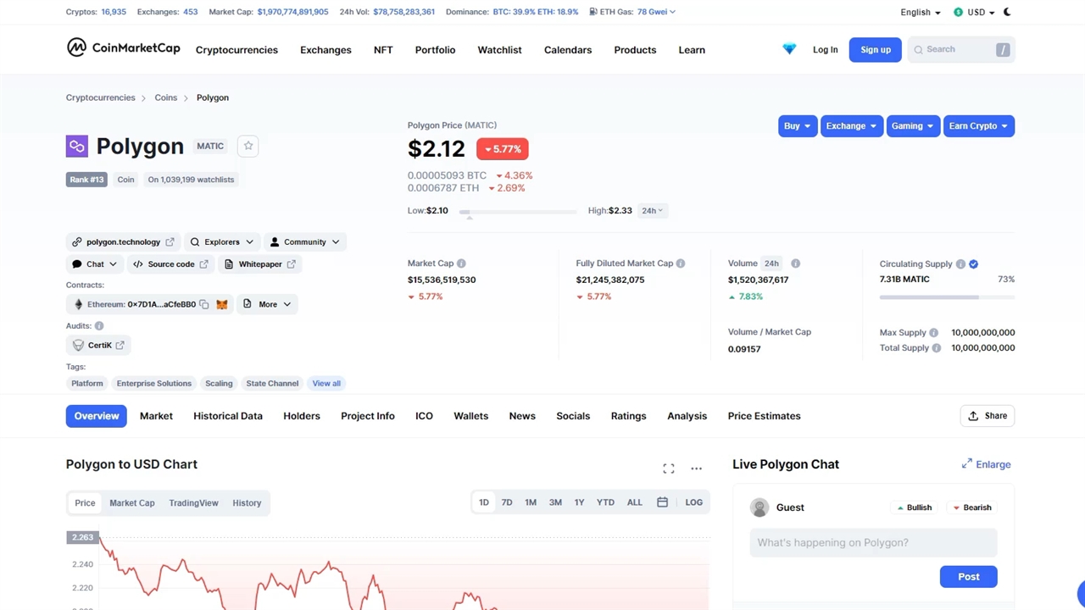Viewport: 1085px width, 610px height.
Task: Copy the Ethereum contract address
Action: [204, 304]
